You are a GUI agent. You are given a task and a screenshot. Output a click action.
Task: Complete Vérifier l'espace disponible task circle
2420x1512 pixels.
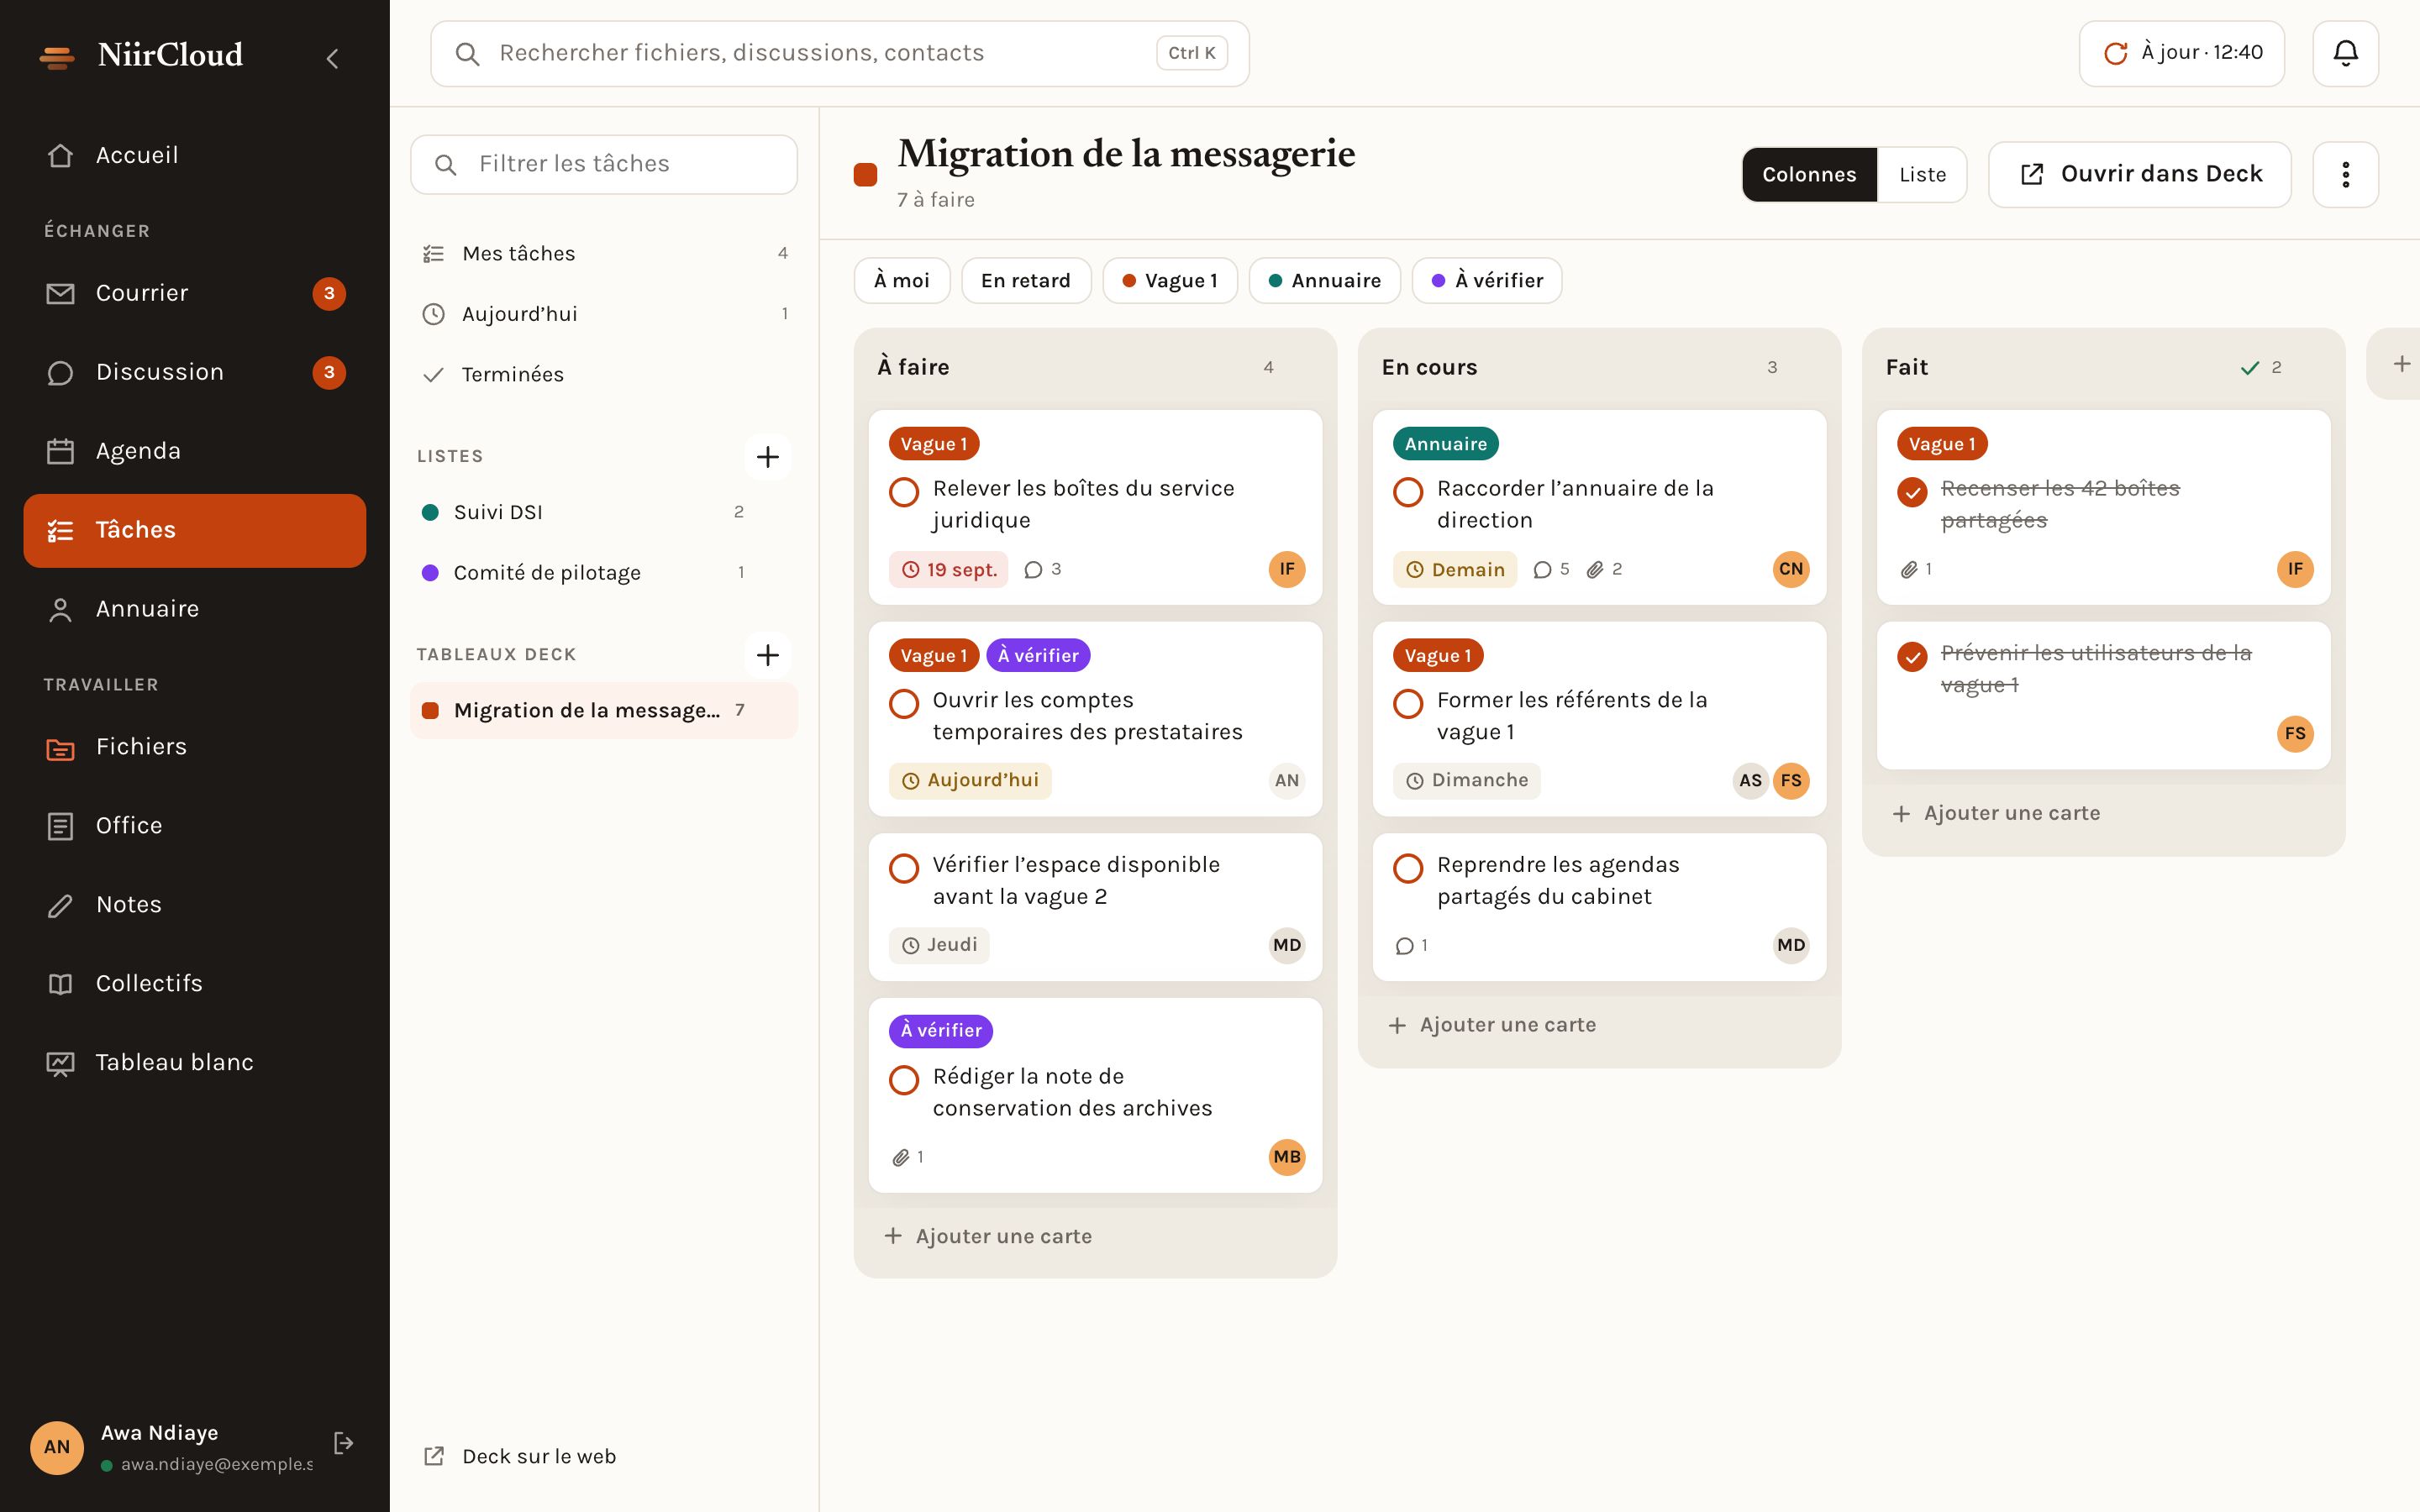pyautogui.click(x=904, y=867)
